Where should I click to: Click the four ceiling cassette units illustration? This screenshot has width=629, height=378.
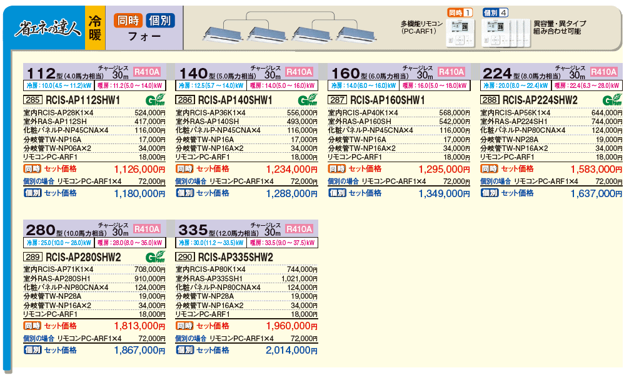pos(290,28)
